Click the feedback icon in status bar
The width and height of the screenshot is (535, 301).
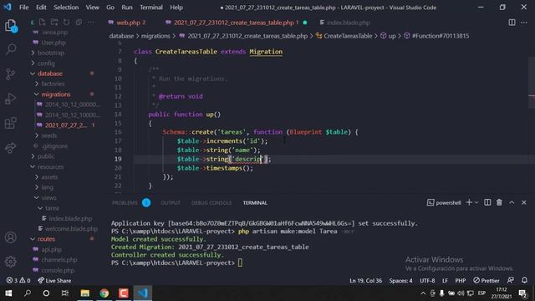(x=511, y=280)
